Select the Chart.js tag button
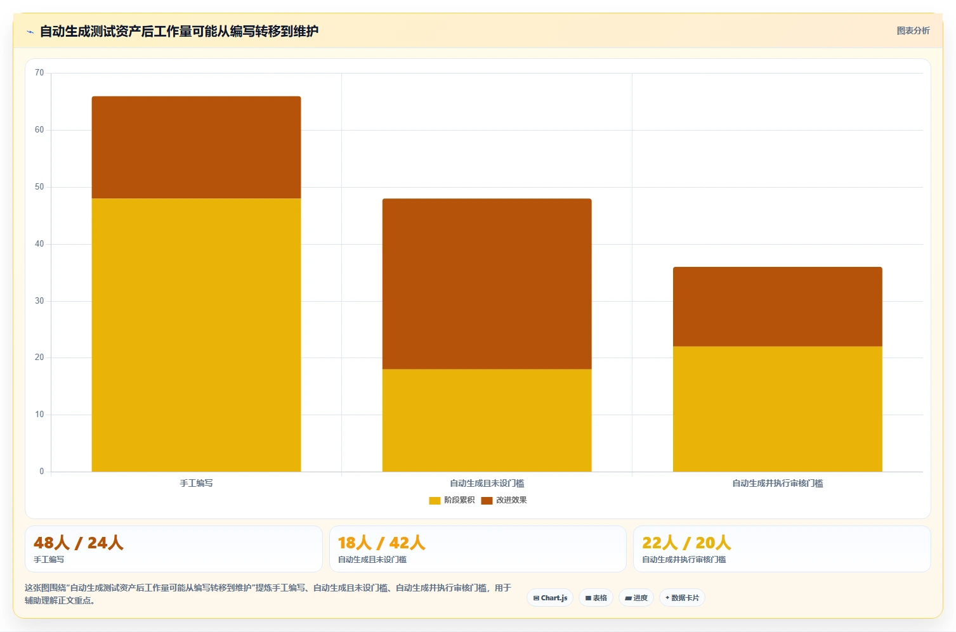The height and width of the screenshot is (632, 956). 550,598
